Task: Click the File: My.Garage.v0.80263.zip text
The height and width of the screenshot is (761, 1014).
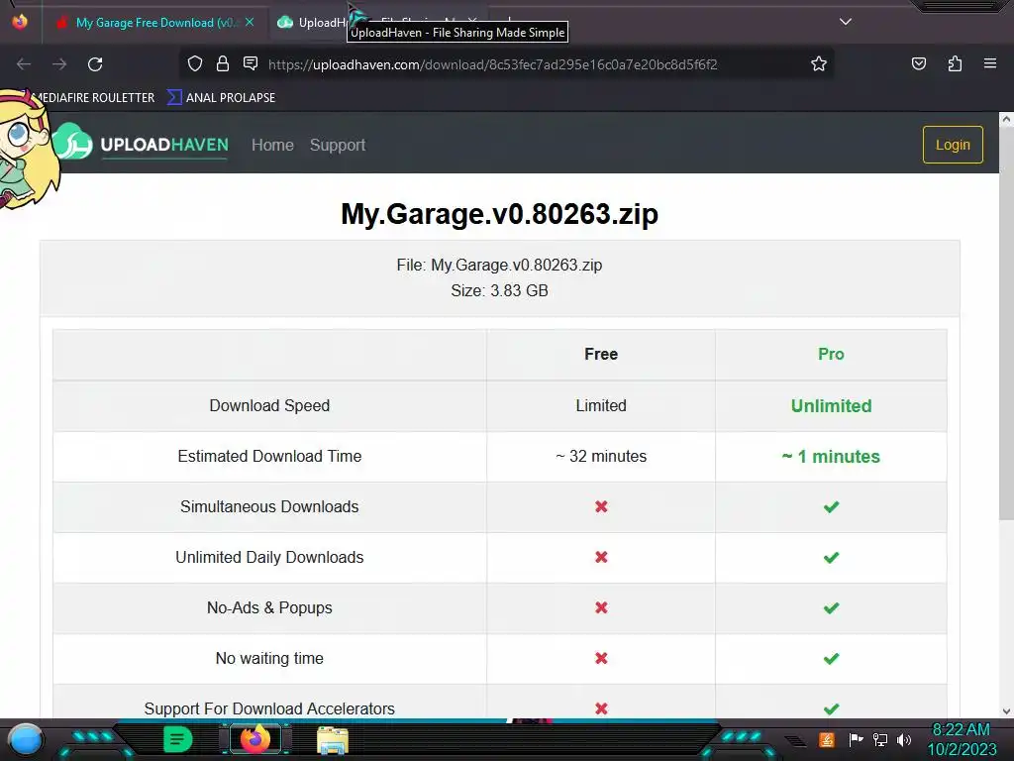Action: (499, 265)
